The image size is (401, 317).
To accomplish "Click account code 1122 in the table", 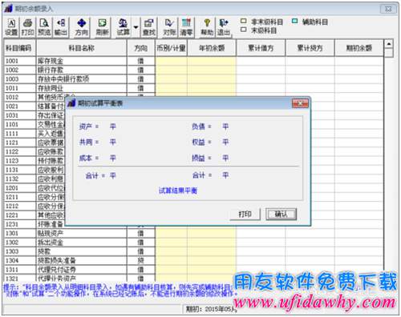I will [x=12, y=151].
